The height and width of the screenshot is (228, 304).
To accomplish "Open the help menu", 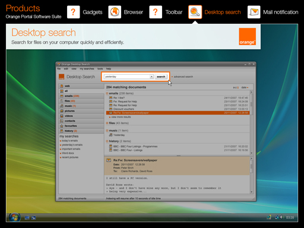I will pyautogui.click(x=109, y=69).
